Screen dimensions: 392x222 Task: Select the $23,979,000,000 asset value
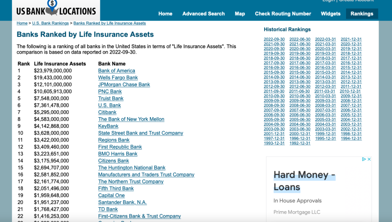click(x=53, y=71)
